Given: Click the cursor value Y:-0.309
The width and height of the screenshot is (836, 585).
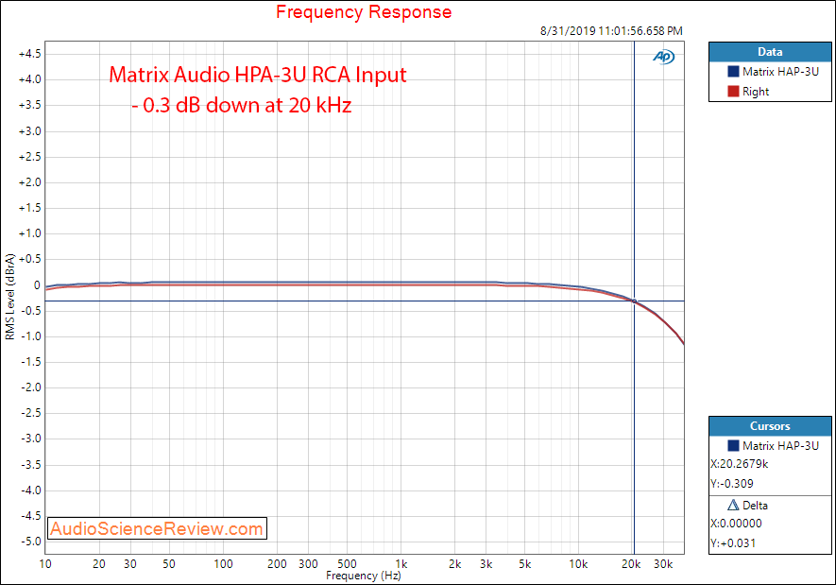Looking at the screenshot, I should click(x=731, y=484).
